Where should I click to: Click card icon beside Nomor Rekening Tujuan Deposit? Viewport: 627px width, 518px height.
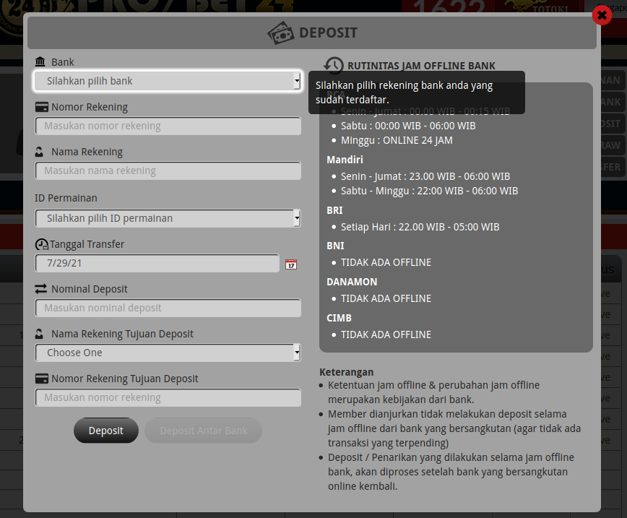click(41, 379)
